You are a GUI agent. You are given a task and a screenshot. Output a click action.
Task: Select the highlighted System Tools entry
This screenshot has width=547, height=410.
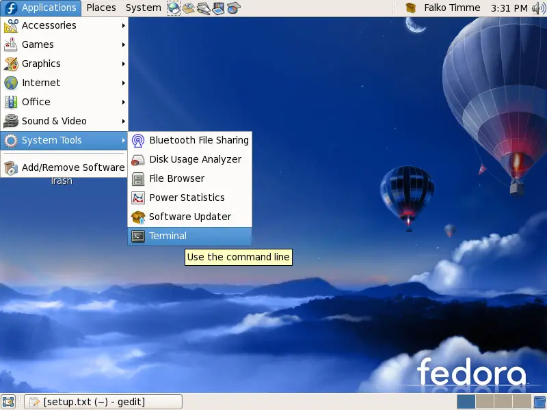(64, 141)
